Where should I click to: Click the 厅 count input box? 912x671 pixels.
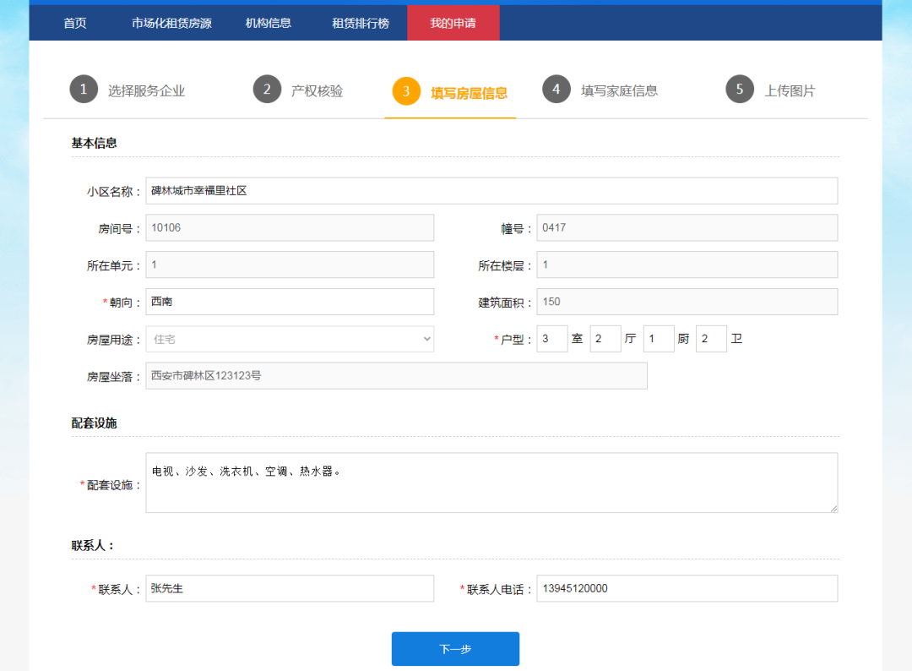pos(605,339)
